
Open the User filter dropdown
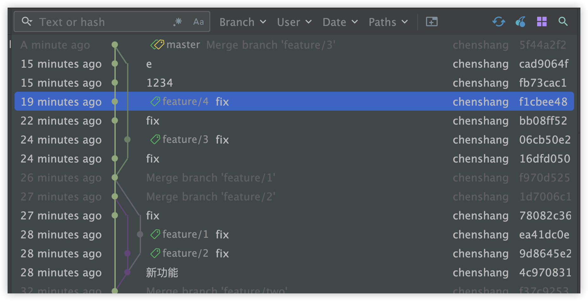click(294, 22)
